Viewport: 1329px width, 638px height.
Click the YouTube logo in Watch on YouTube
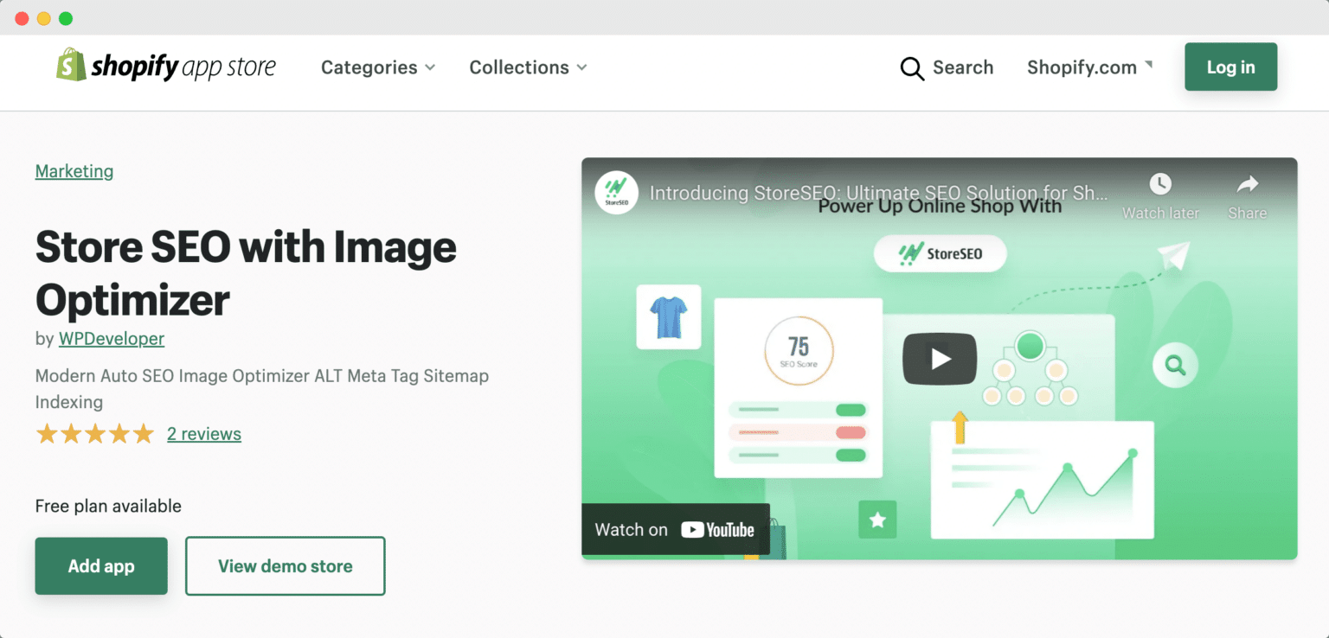tap(718, 529)
